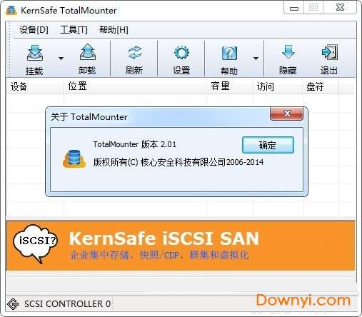362x317 pixels.
Task: Click the Hide (隐藏) arrow icon
Action: click(288, 52)
